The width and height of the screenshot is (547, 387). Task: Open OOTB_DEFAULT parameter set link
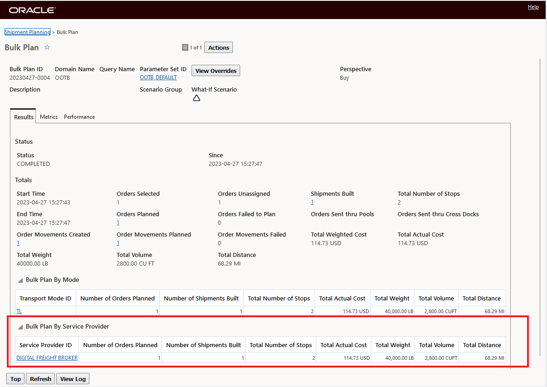click(158, 77)
